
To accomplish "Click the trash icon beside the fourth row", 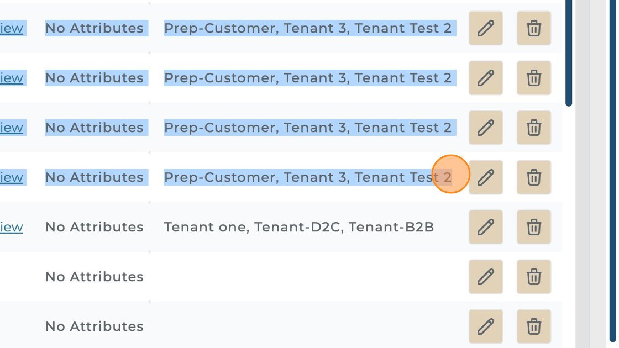I will [x=533, y=177].
